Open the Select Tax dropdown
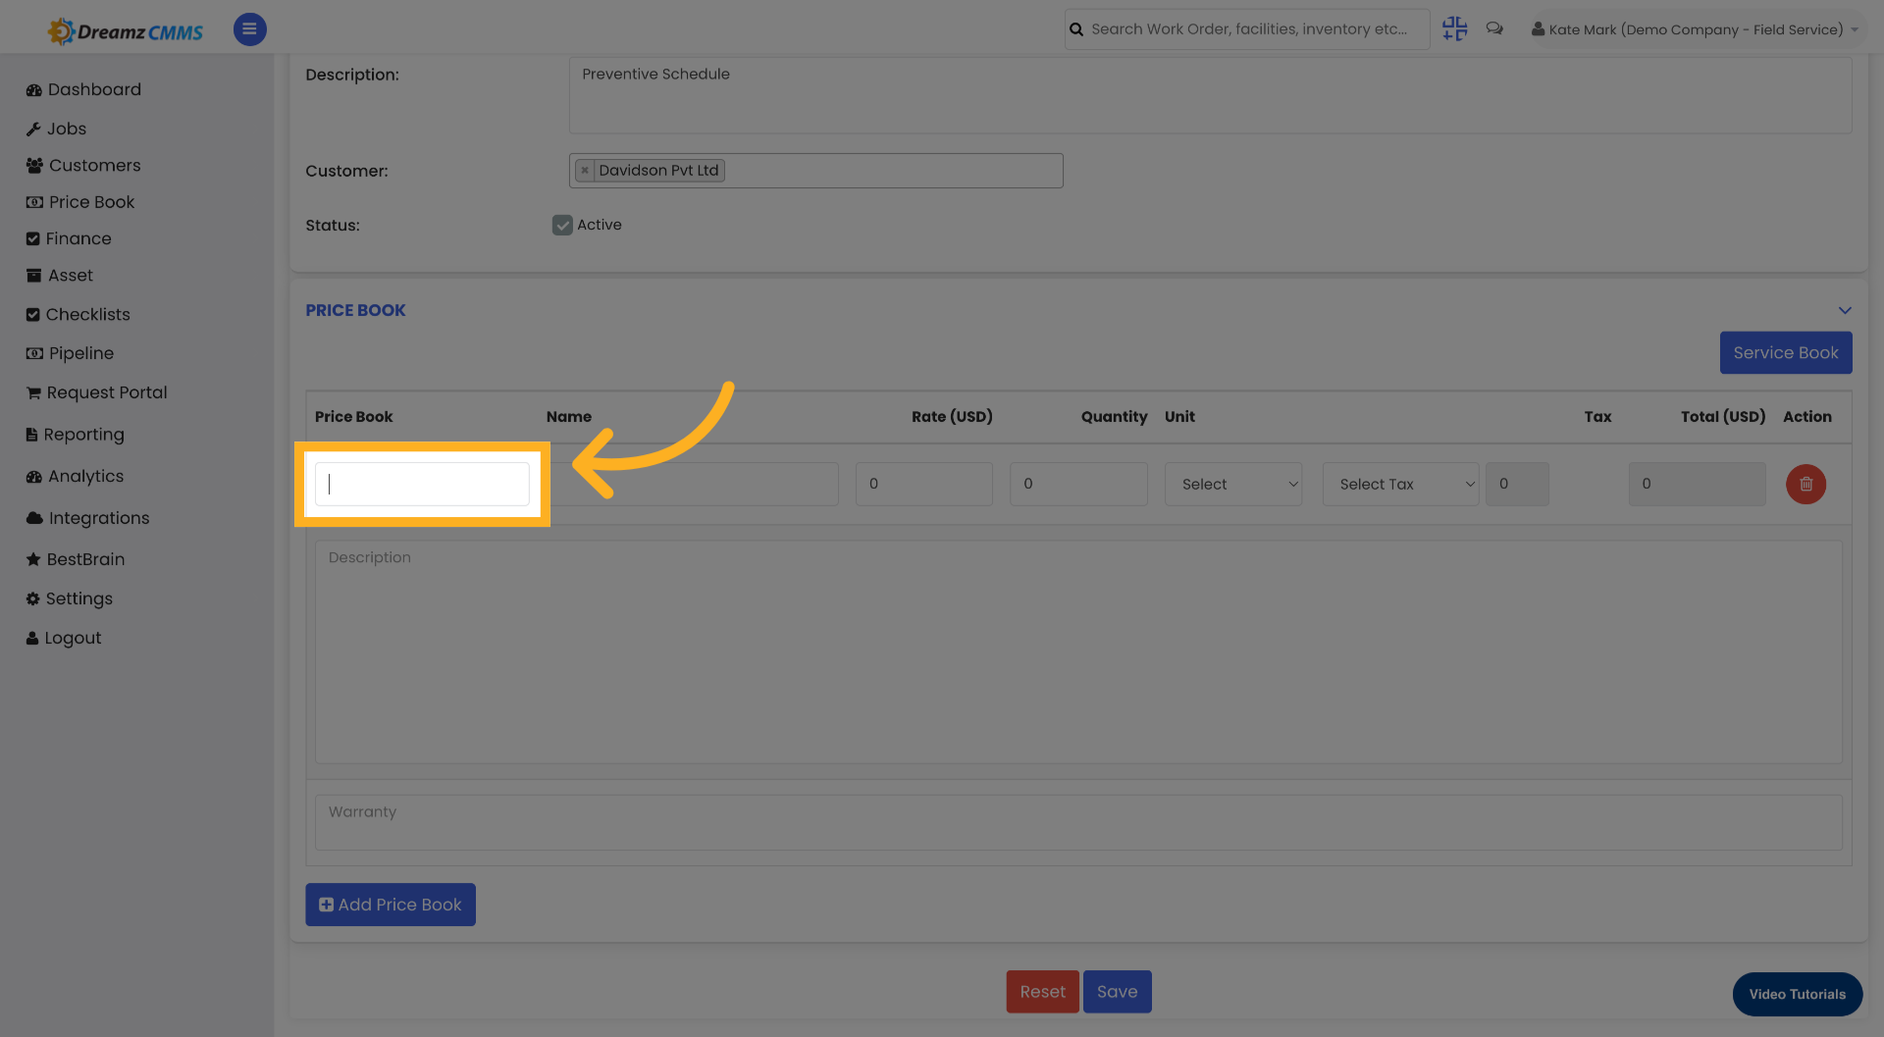Screen dimensions: 1884x1037 (x=1400, y=484)
